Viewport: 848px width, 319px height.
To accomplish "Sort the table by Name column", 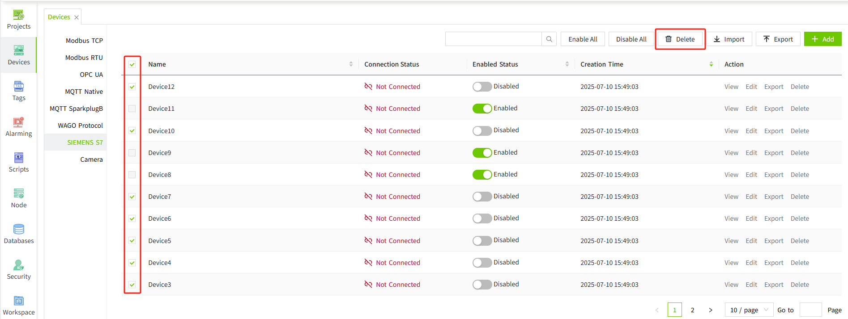I will 351,64.
